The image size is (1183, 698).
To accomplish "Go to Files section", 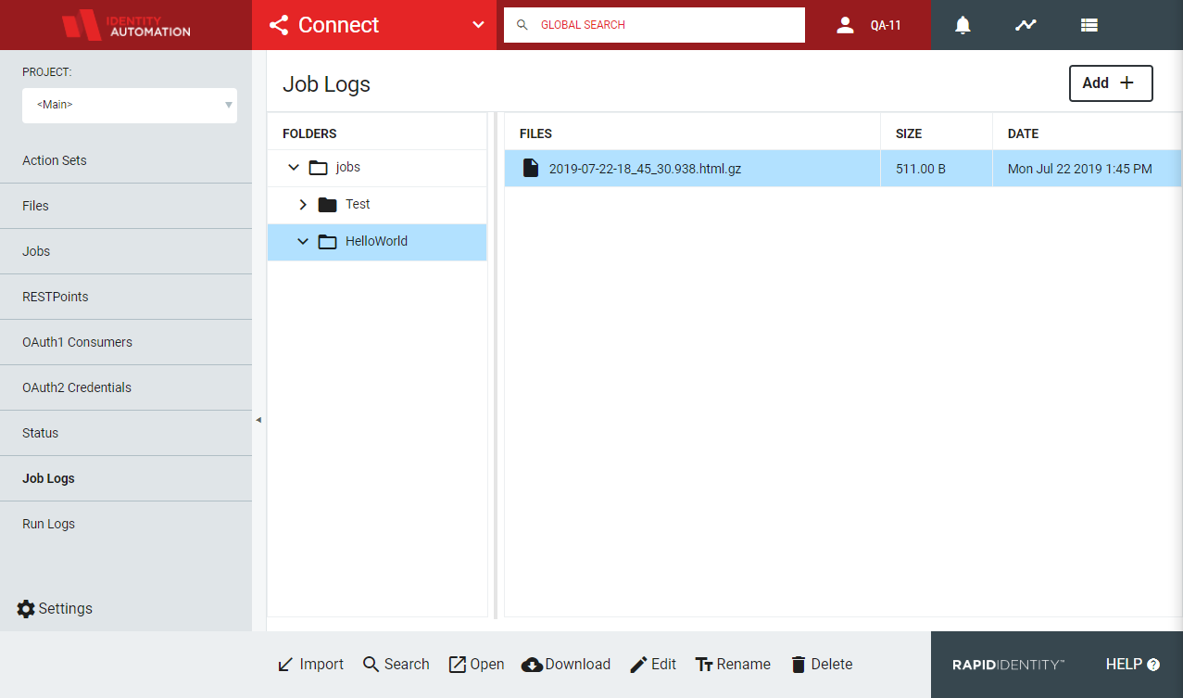I will point(126,206).
